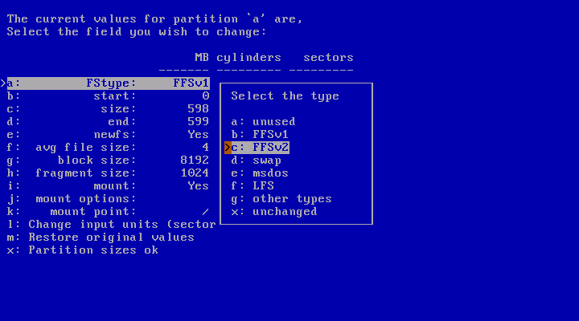Viewport: 579px width, 321px height.
Task: Click the 'cylinders' column header
Action: [x=248, y=58]
